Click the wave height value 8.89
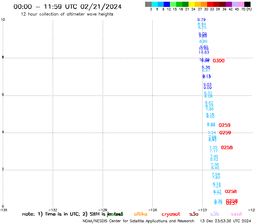This screenshot has width=255, height=224. [203, 41]
